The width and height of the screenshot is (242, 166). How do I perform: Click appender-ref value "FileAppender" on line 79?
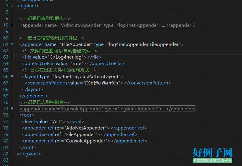click(x=80, y=135)
